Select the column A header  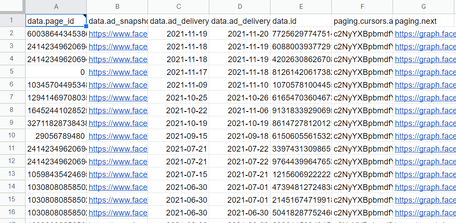click(x=56, y=7)
